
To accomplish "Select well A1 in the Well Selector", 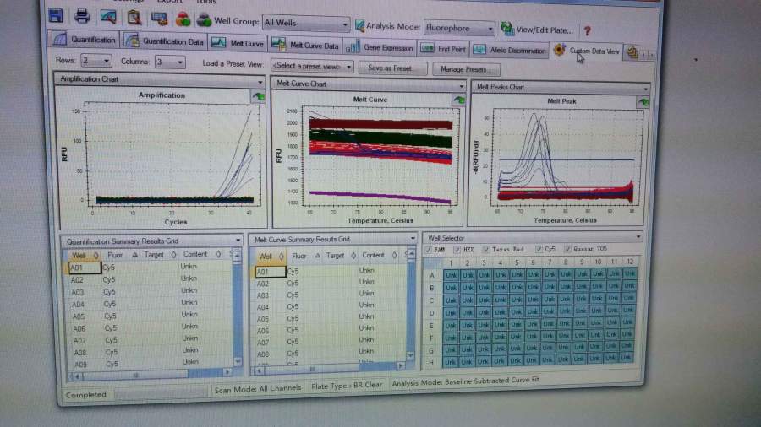I will (x=451, y=274).
